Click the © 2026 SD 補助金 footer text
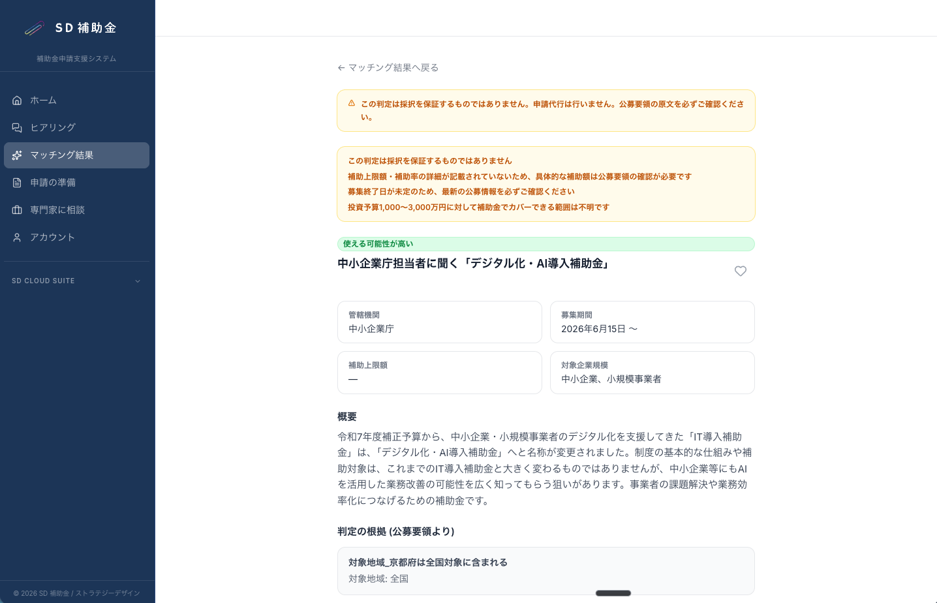Screen dimensions: 937x603 pos(77,593)
